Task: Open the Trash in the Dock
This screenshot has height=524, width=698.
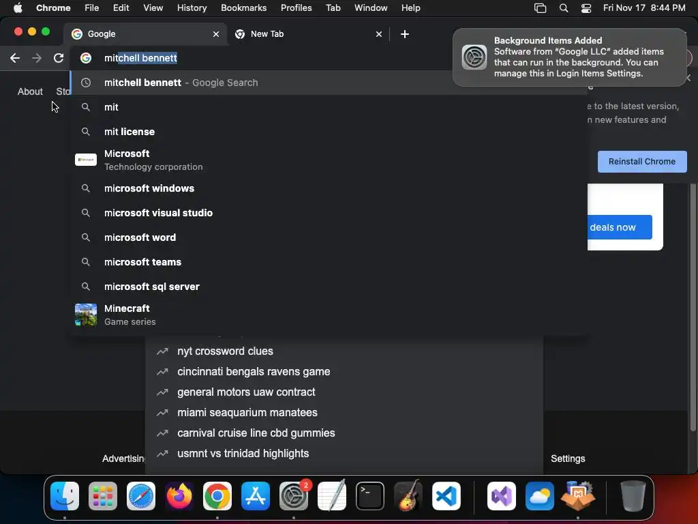Action: tap(633, 496)
